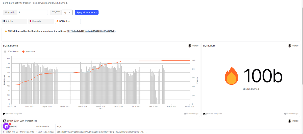This screenshot has width=303, height=134.
Task: Click the Jan 18, 2024 axis label
Action: click(x=136, y=106)
